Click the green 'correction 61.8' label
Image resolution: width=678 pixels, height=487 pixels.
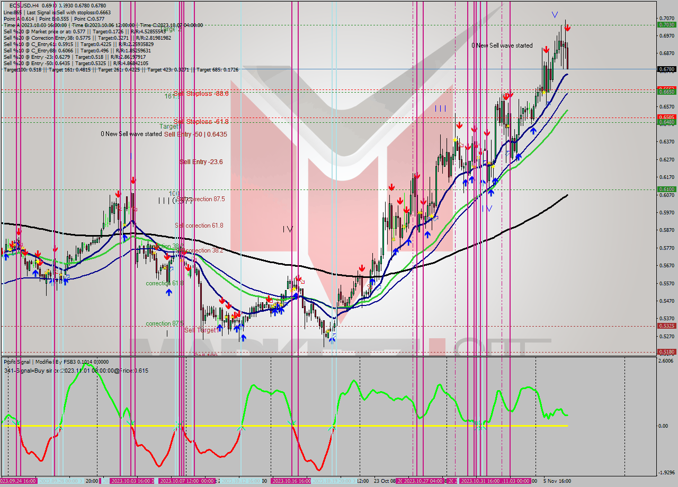point(165,283)
